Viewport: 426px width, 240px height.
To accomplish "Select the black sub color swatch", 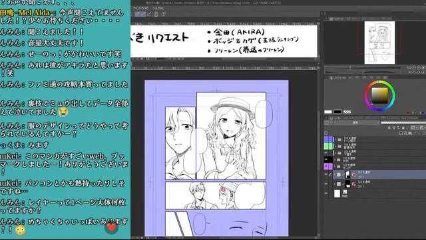I will click(x=337, y=112).
